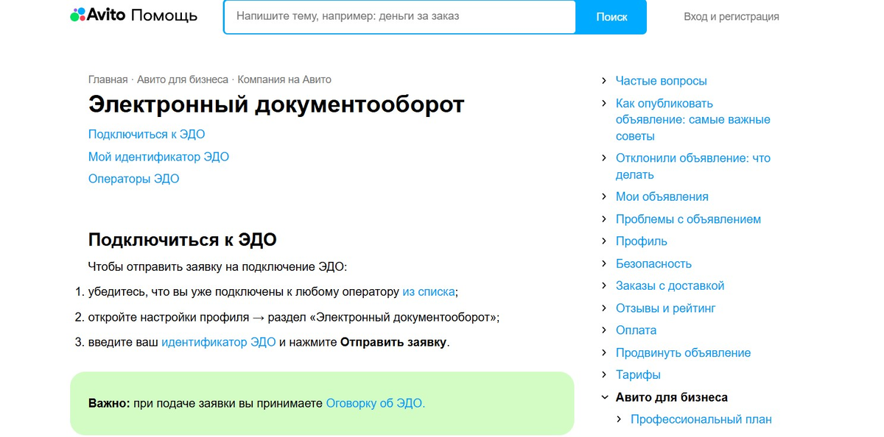
Task: Expand chevron beside Отклонили объявление
Action: click(604, 158)
